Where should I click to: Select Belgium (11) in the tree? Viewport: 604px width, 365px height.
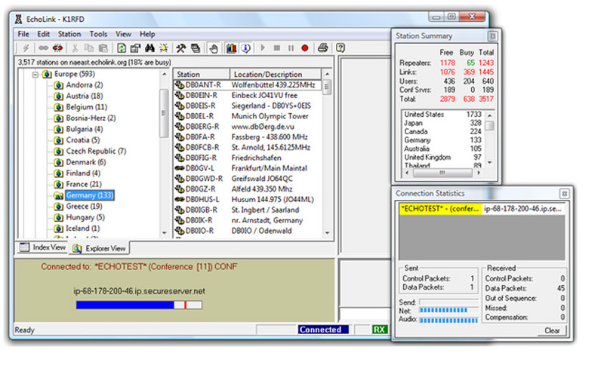pyautogui.click(x=87, y=107)
